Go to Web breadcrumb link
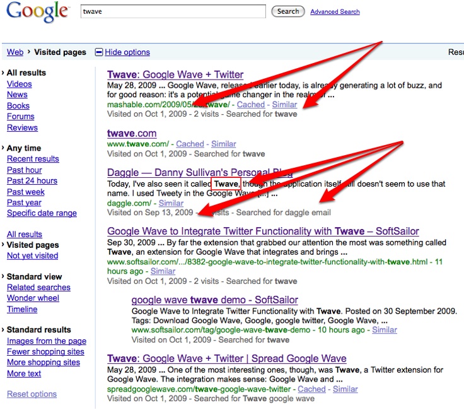 pos(15,52)
